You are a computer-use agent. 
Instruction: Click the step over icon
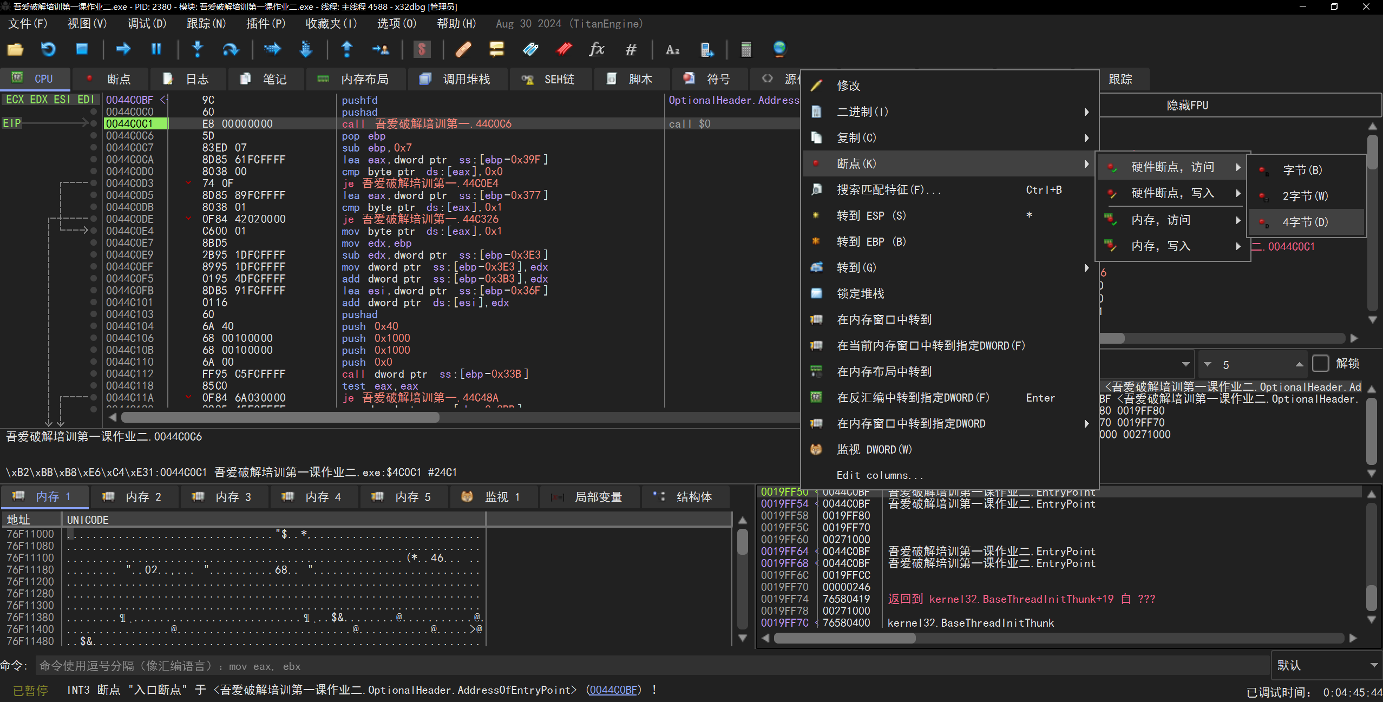point(231,49)
